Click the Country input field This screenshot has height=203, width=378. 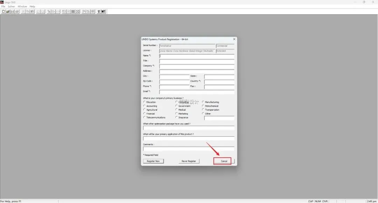click(219, 81)
